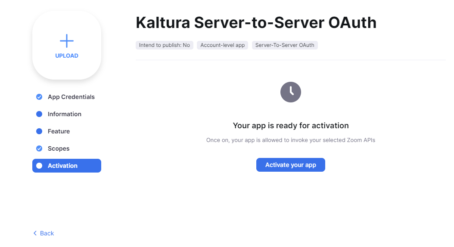Click Your app is ready for activation
Image resolution: width=454 pixels, height=247 pixels.
[x=291, y=126]
